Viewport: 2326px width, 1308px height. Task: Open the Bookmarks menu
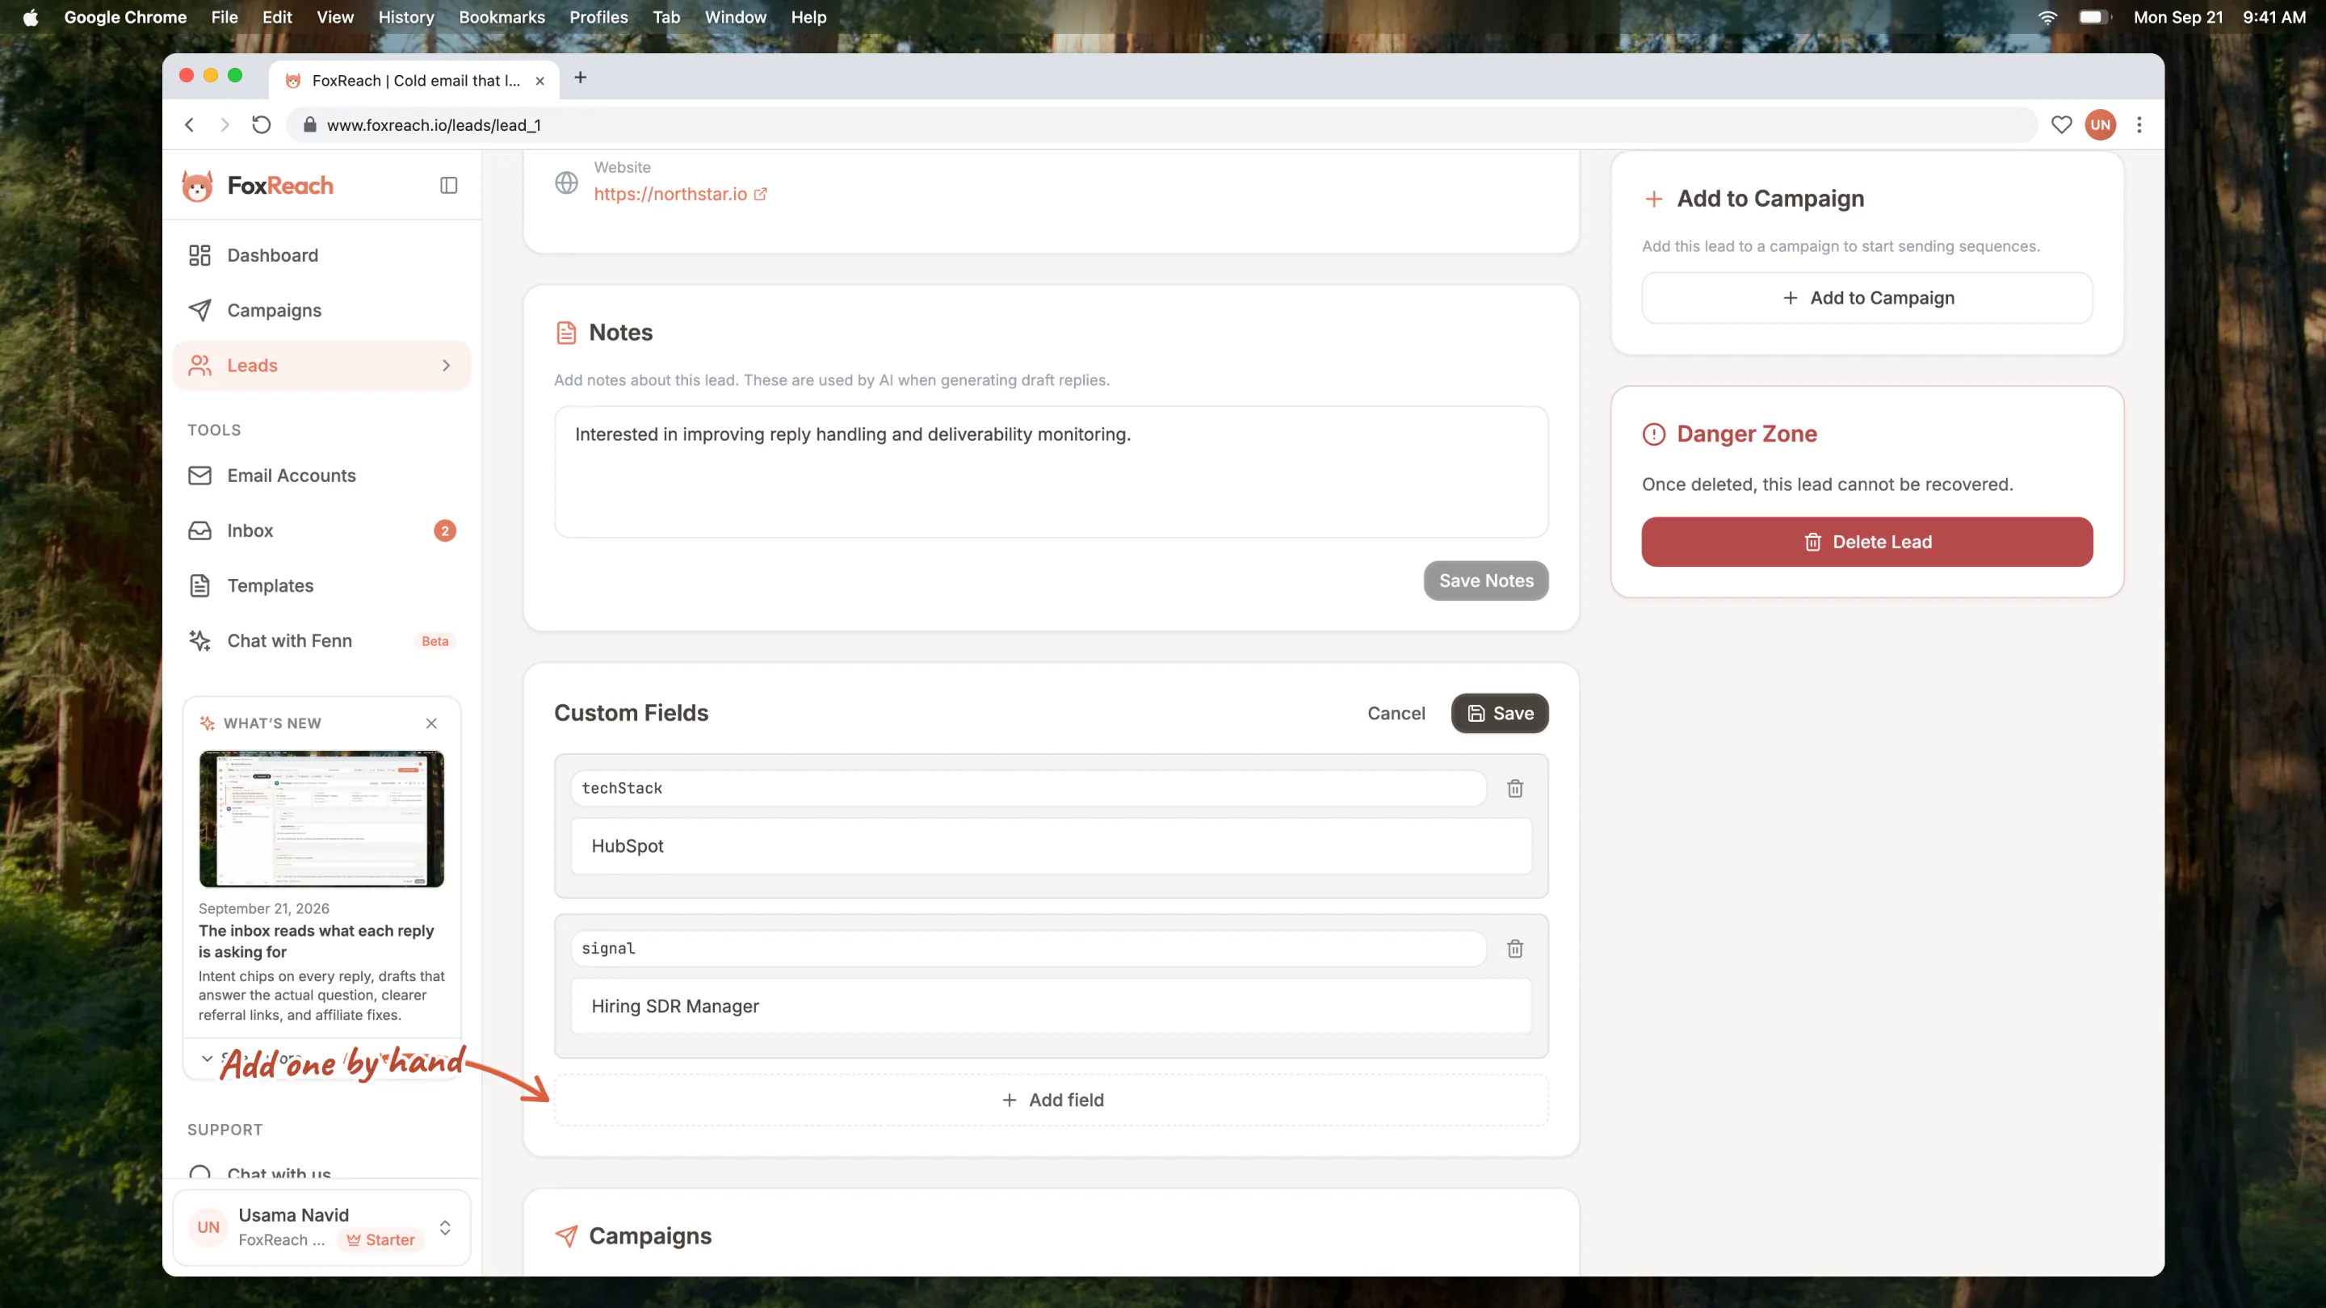(502, 17)
